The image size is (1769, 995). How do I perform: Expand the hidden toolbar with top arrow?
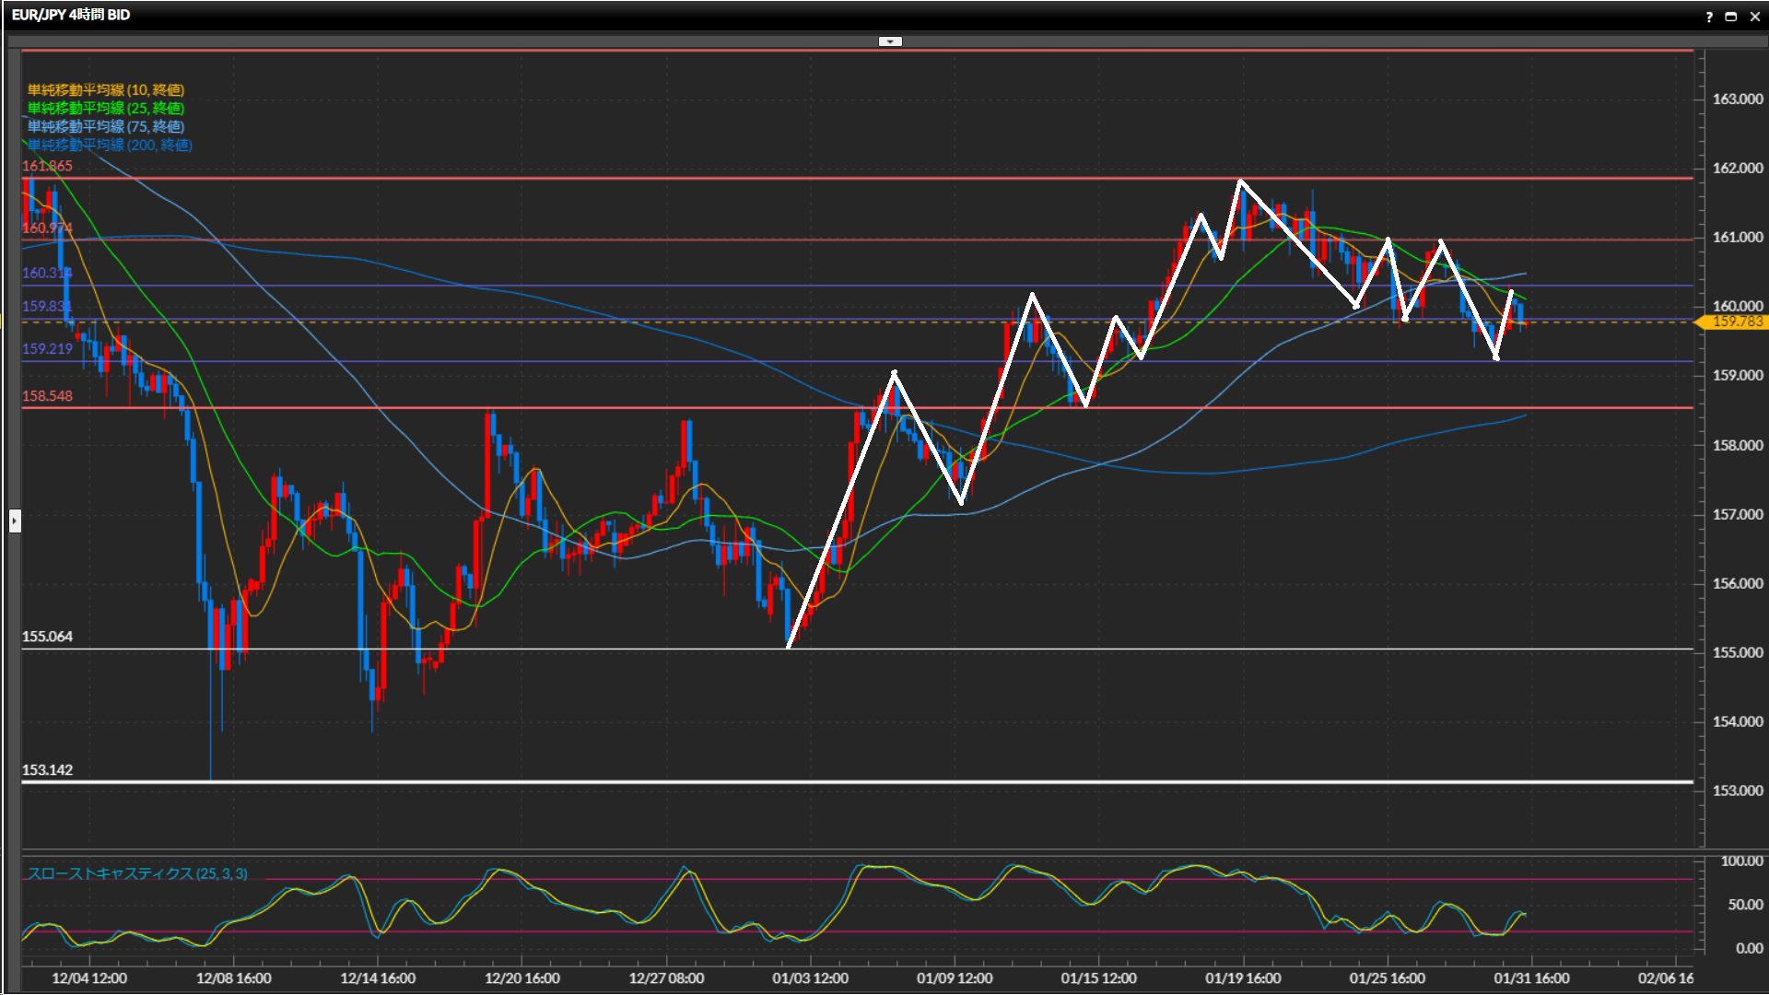coord(890,41)
